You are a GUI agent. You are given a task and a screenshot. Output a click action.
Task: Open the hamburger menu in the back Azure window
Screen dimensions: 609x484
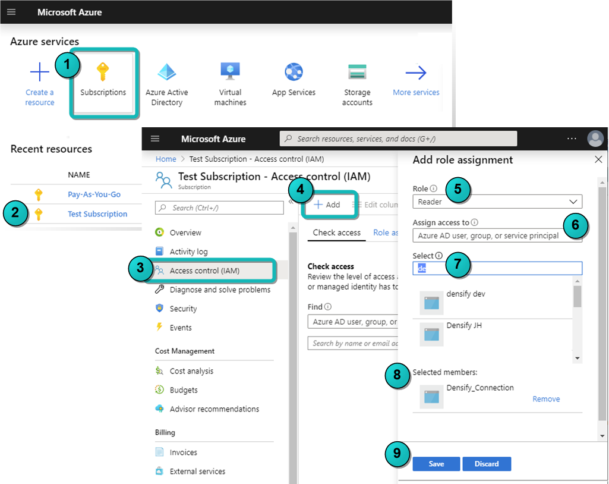[x=11, y=12]
